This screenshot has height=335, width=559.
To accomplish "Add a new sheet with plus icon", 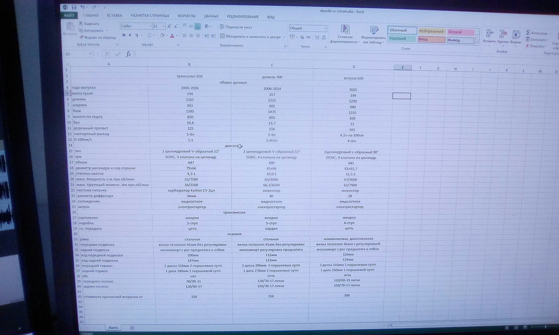I will click(132, 328).
